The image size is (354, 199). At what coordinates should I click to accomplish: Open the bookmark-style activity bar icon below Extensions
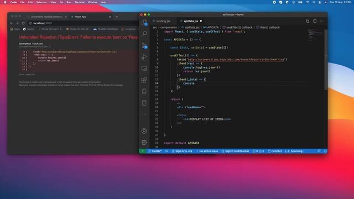point(144,91)
